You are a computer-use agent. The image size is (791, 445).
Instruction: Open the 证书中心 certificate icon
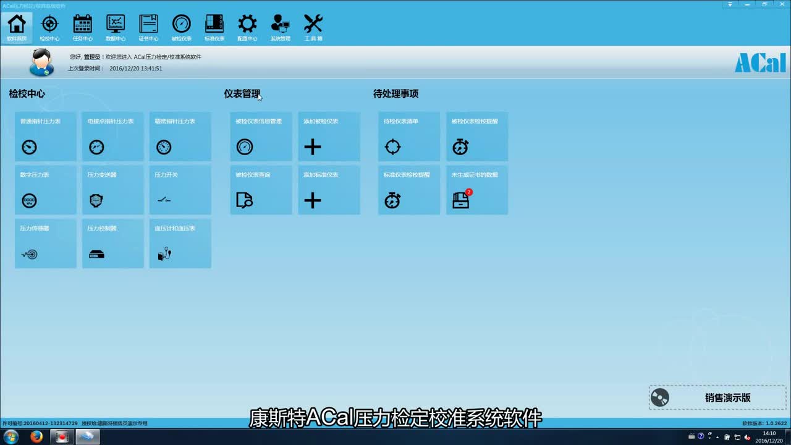pos(148,26)
